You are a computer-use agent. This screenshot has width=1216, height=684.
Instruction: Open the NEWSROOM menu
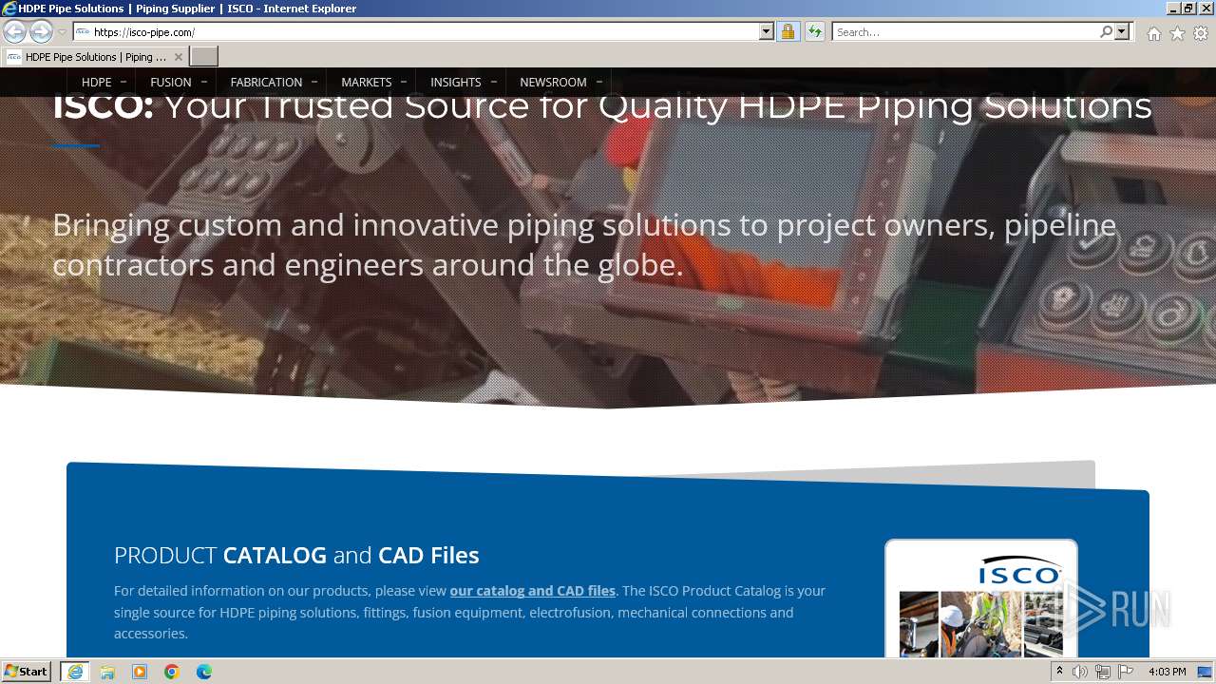pos(553,82)
